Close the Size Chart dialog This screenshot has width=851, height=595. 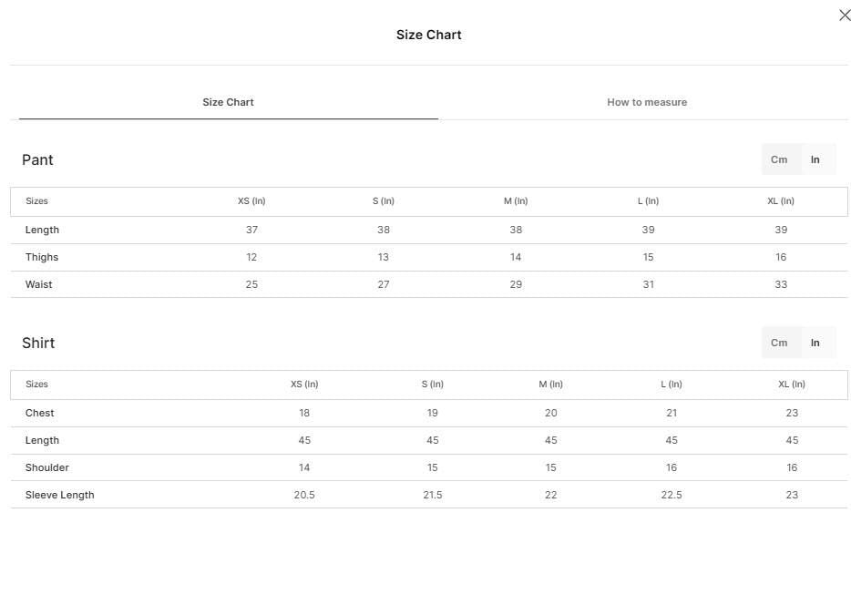click(x=845, y=15)
